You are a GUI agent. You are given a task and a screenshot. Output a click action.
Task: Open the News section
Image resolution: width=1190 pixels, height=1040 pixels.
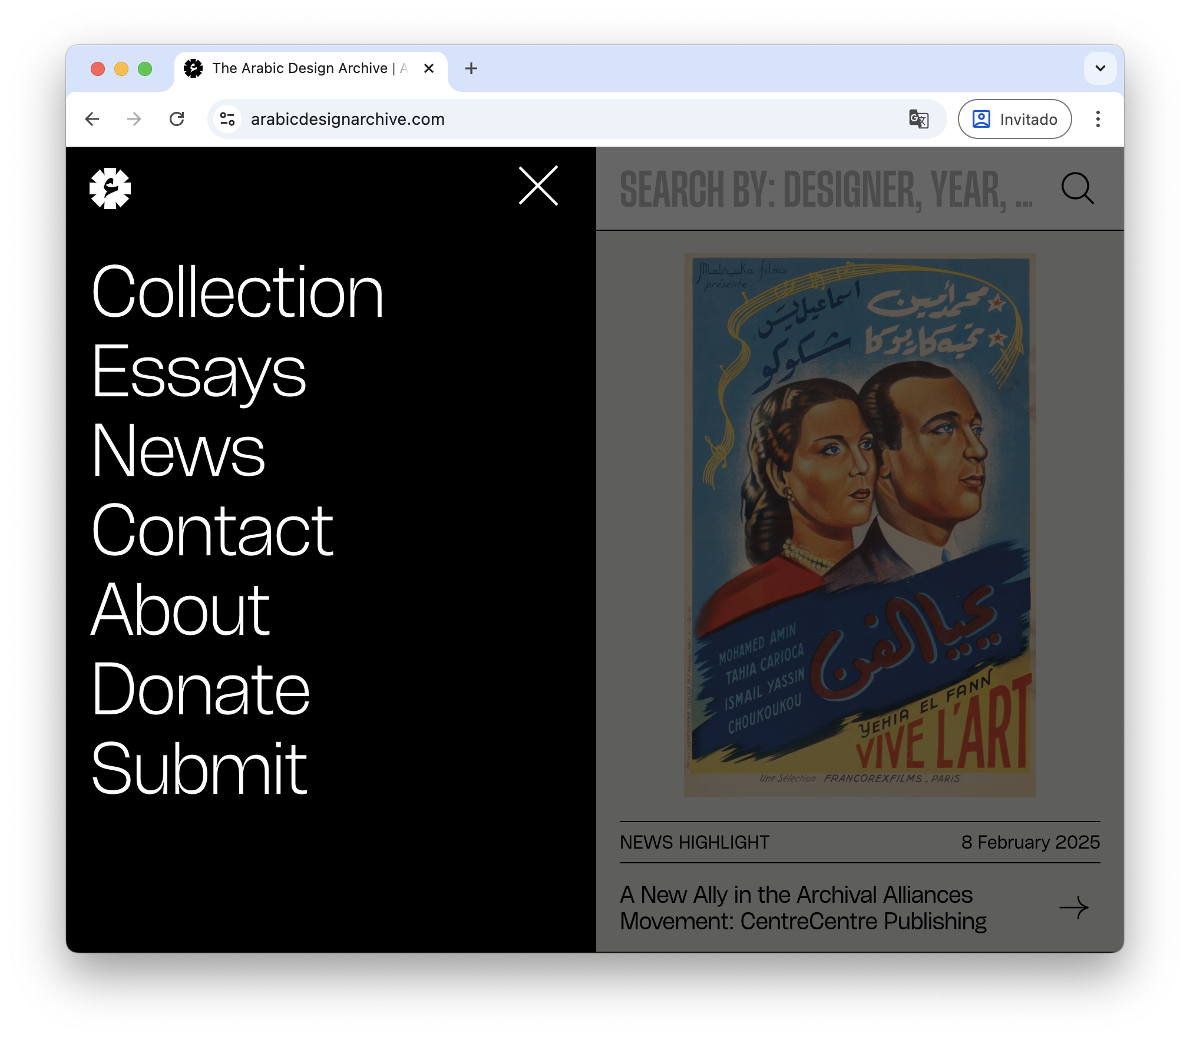tap(178, 451)
